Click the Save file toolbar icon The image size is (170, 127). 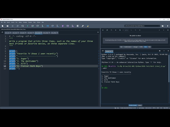click(x=12, y=26)
